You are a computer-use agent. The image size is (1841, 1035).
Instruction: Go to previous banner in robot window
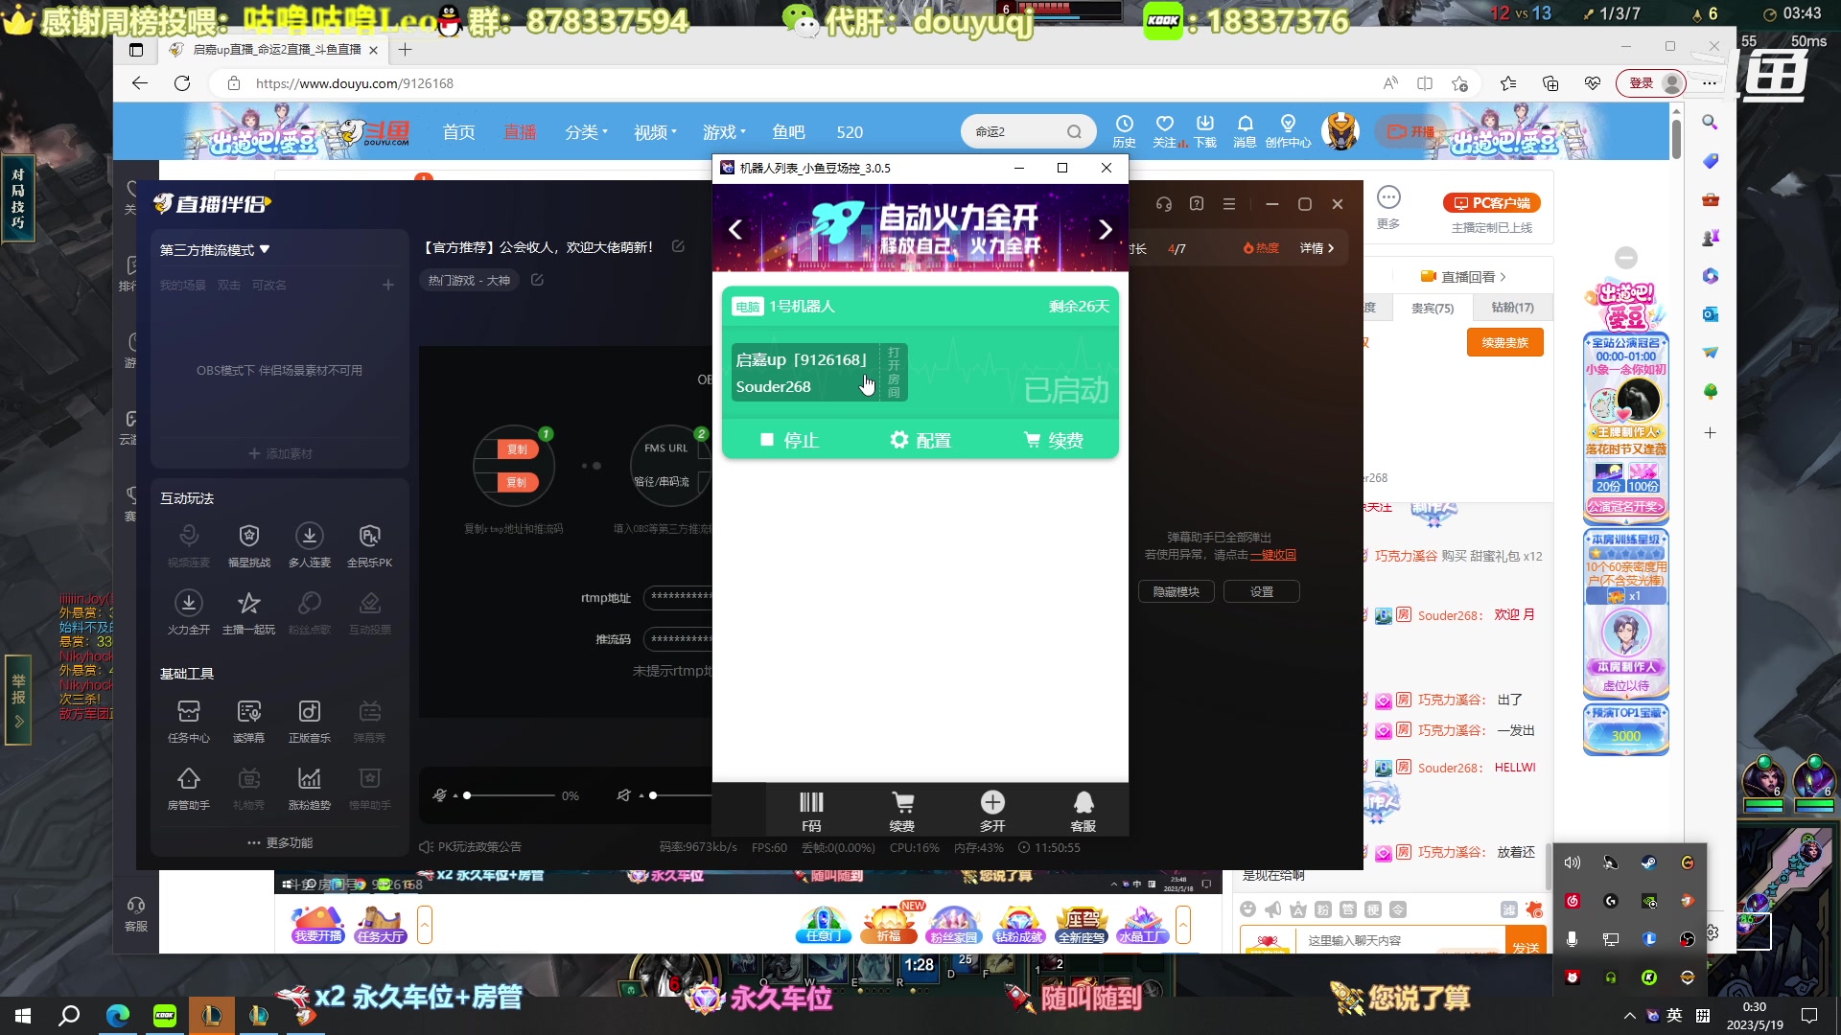735,230
